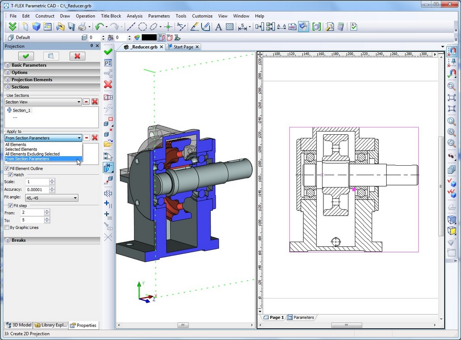The width and height of the screenshot is (461, 340).
Task: Enable the By Graphic Lines checkbox
Action: tap(7, 228)
